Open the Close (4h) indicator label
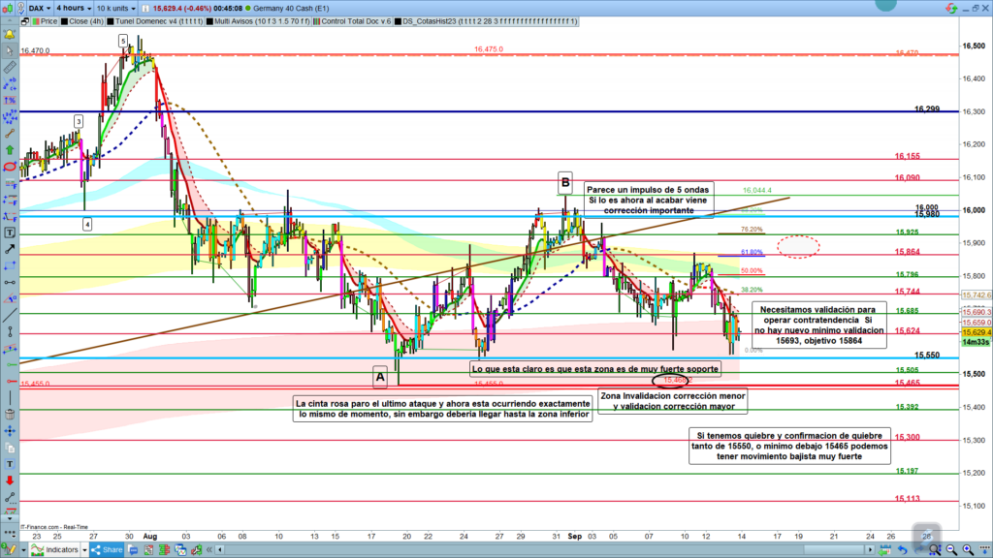993x558 pixels. pyautogui.click(x=82, y=19)
